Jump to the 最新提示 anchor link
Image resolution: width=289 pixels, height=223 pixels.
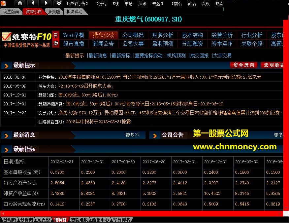pyautogui.click(x=75, y=56)
